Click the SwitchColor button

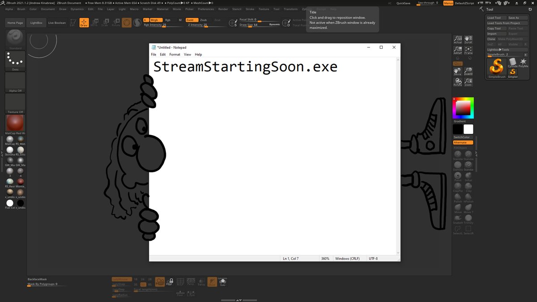click(x=463, y=137)
